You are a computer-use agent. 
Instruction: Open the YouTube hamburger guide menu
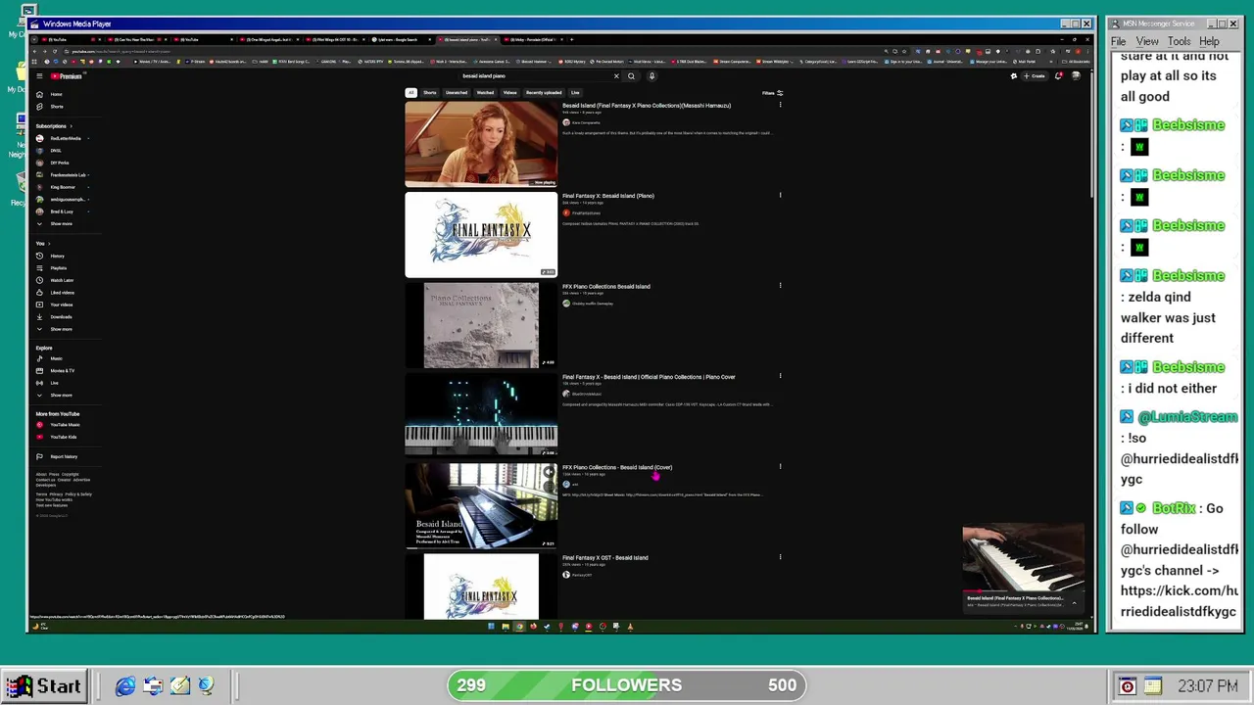(x=39, y=75)
